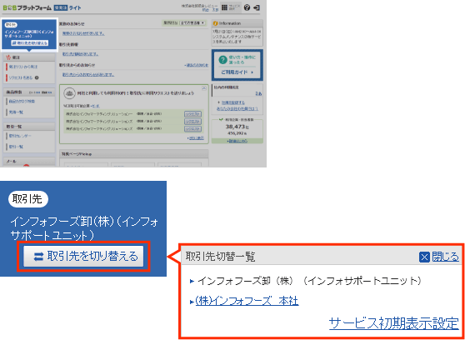Click the people icon in the promotion box
This screenshot has height=340, width=465.
tap(70, 93)
